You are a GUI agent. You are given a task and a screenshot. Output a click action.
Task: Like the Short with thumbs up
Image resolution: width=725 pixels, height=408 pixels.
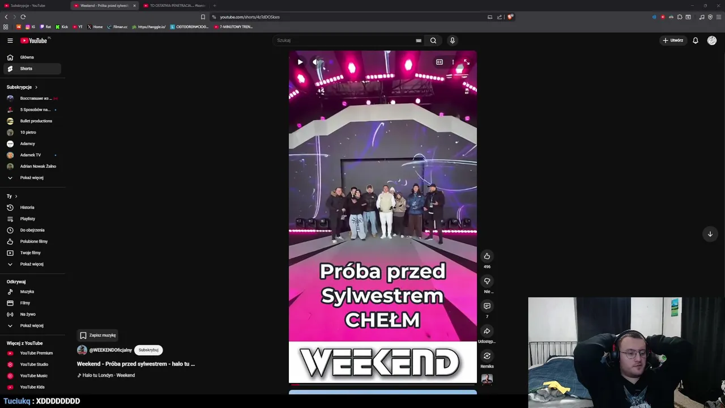pos(487,256)
